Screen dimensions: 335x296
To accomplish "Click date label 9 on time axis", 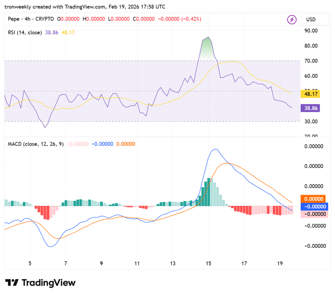I will [101, 264].
